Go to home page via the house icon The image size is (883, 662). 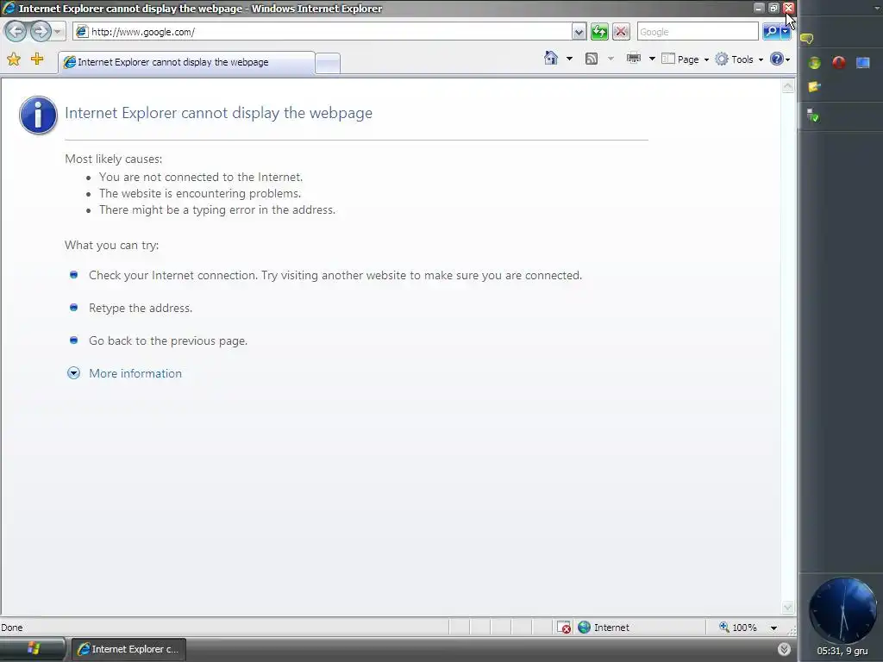(x=551, y=58)
